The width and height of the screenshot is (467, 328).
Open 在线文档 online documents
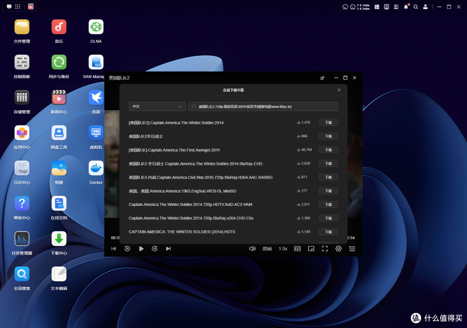[59, 204]
